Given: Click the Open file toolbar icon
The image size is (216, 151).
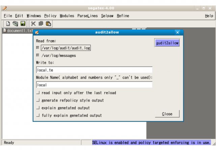Looking at the screenshot, I should click(15, 24).
